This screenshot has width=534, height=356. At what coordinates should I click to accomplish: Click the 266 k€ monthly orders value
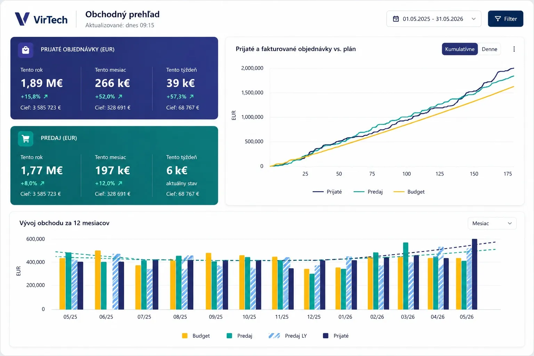pos(112,83)
